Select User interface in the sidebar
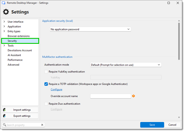The width and height of the screenshot is (185, 132). pyautogui.click(x=15, y=22)
